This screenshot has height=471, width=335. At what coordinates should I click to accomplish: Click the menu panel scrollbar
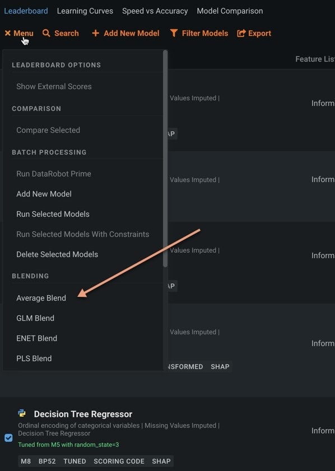[165, 158]
